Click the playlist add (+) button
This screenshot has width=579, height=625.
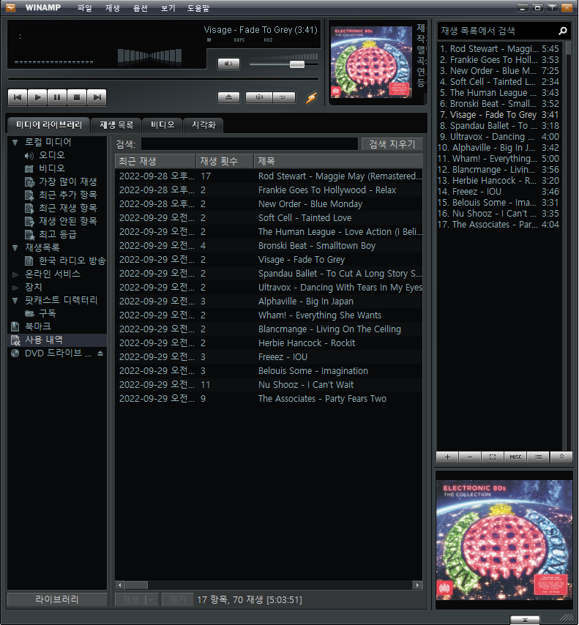[447, 457]
